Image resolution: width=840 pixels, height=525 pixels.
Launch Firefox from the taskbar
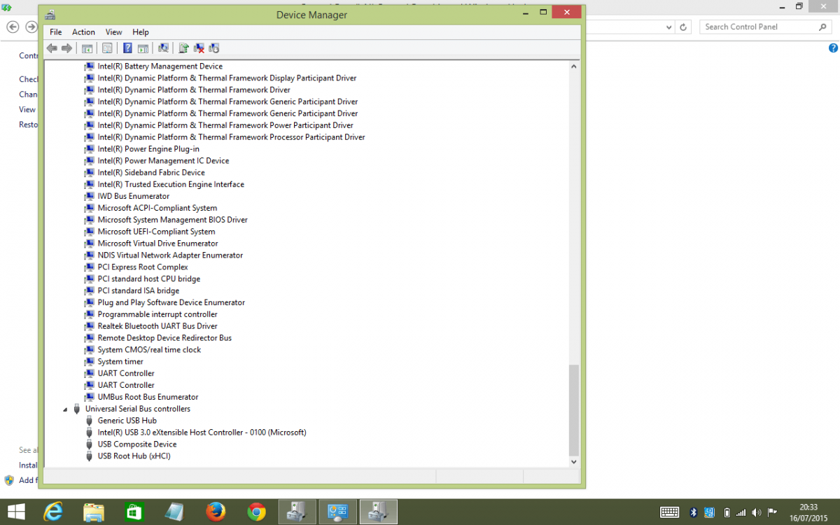[216, 512]
